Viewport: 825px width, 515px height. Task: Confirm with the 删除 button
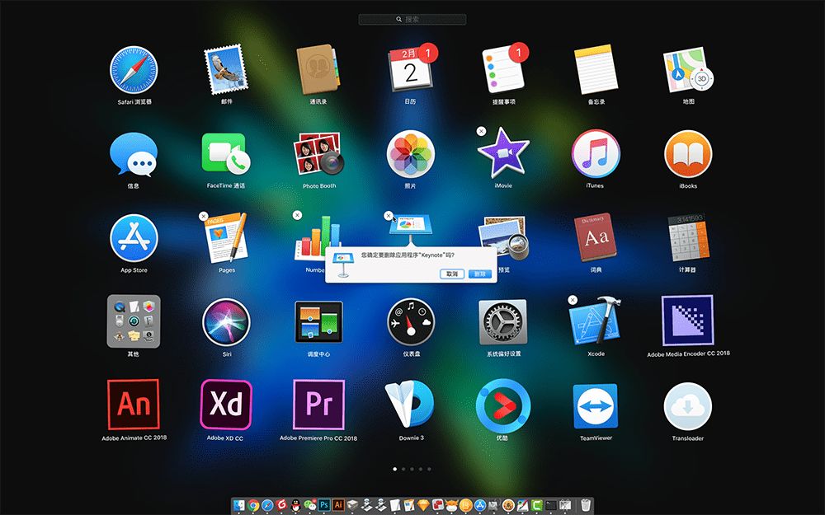(480, 274)
